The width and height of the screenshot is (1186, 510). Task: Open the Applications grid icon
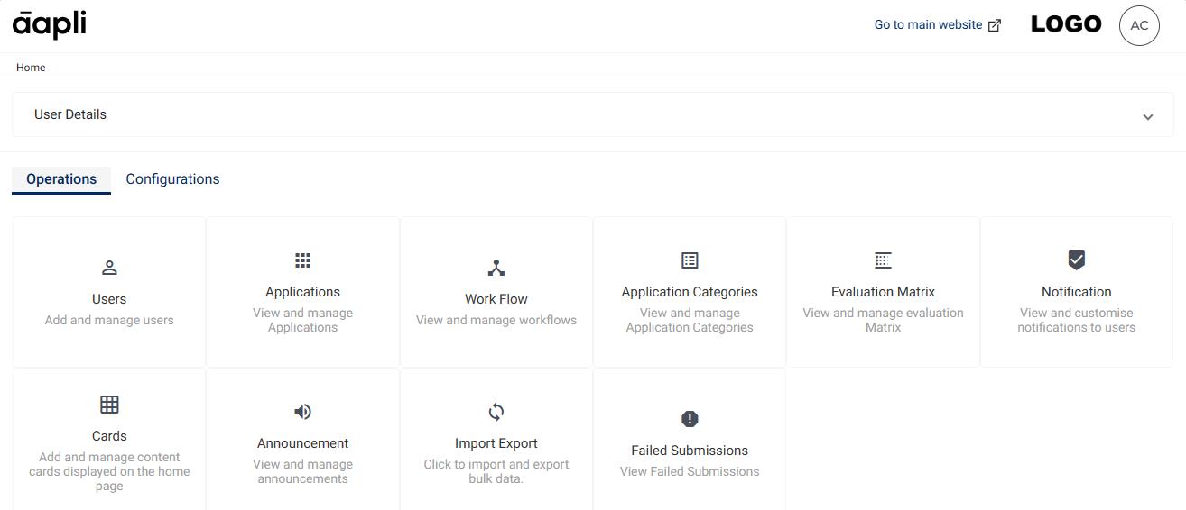tap(302, 260)
